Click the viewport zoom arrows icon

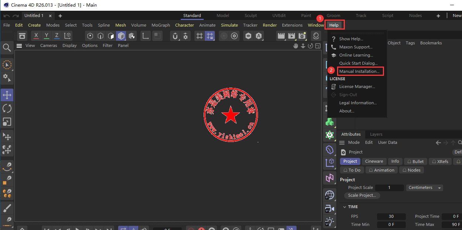(x=303, y=46)
